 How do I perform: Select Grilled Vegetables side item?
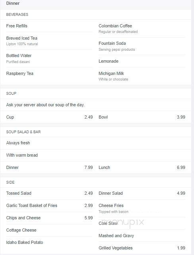[x=115, y=248]
